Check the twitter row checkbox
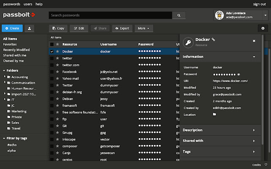 (52, 58)
